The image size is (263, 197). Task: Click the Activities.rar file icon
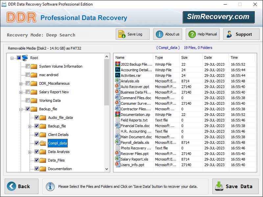[118, 75]
